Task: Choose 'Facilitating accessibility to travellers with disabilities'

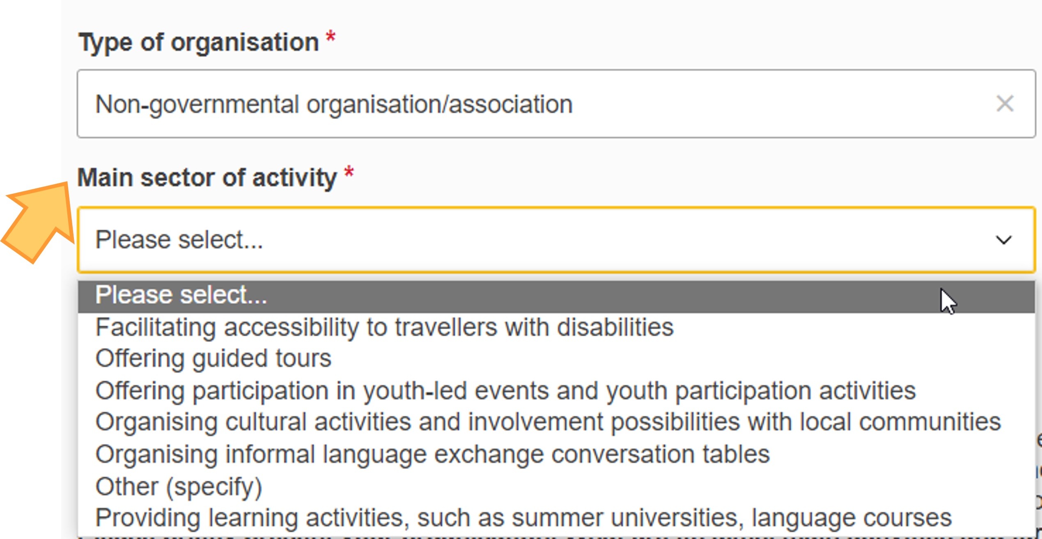Action: [x=384, y=328]
